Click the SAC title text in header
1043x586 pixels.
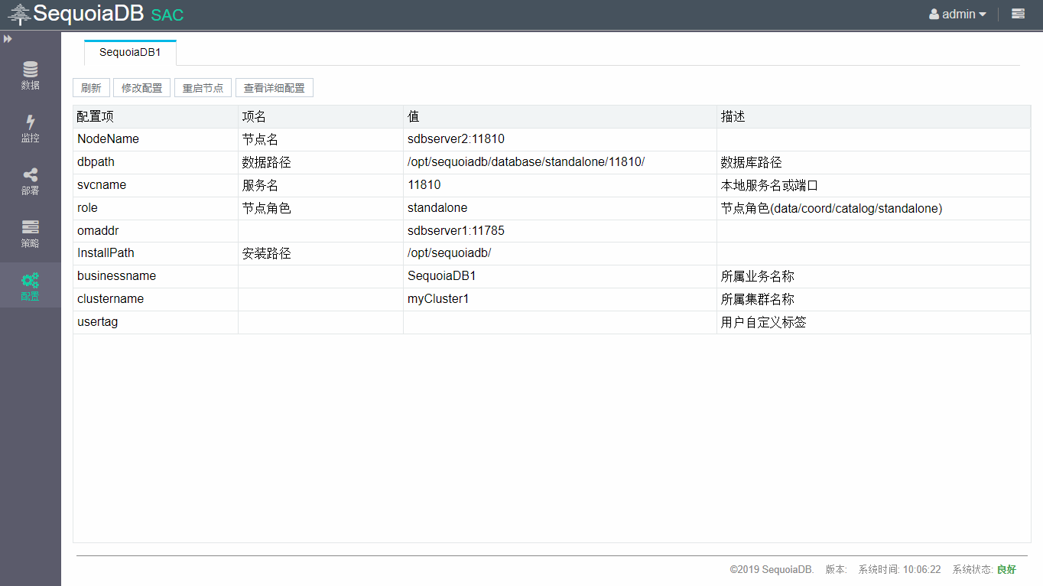click(x=167, y=15)
